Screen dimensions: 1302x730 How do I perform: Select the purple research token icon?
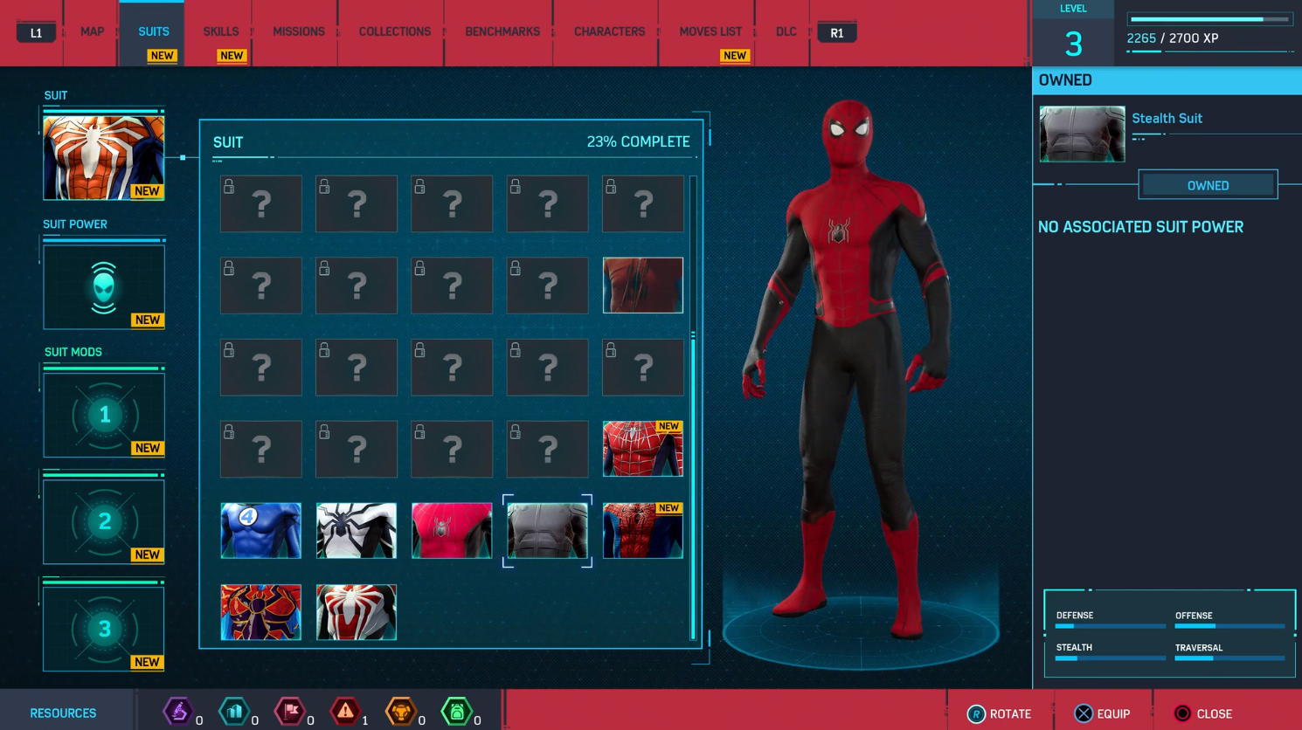coord(178,712)
